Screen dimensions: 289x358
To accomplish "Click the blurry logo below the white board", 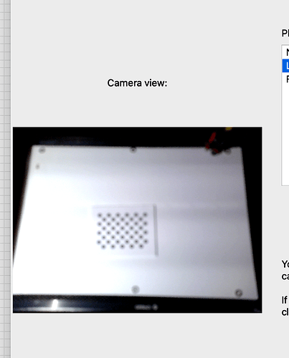I will pos(146,307).
